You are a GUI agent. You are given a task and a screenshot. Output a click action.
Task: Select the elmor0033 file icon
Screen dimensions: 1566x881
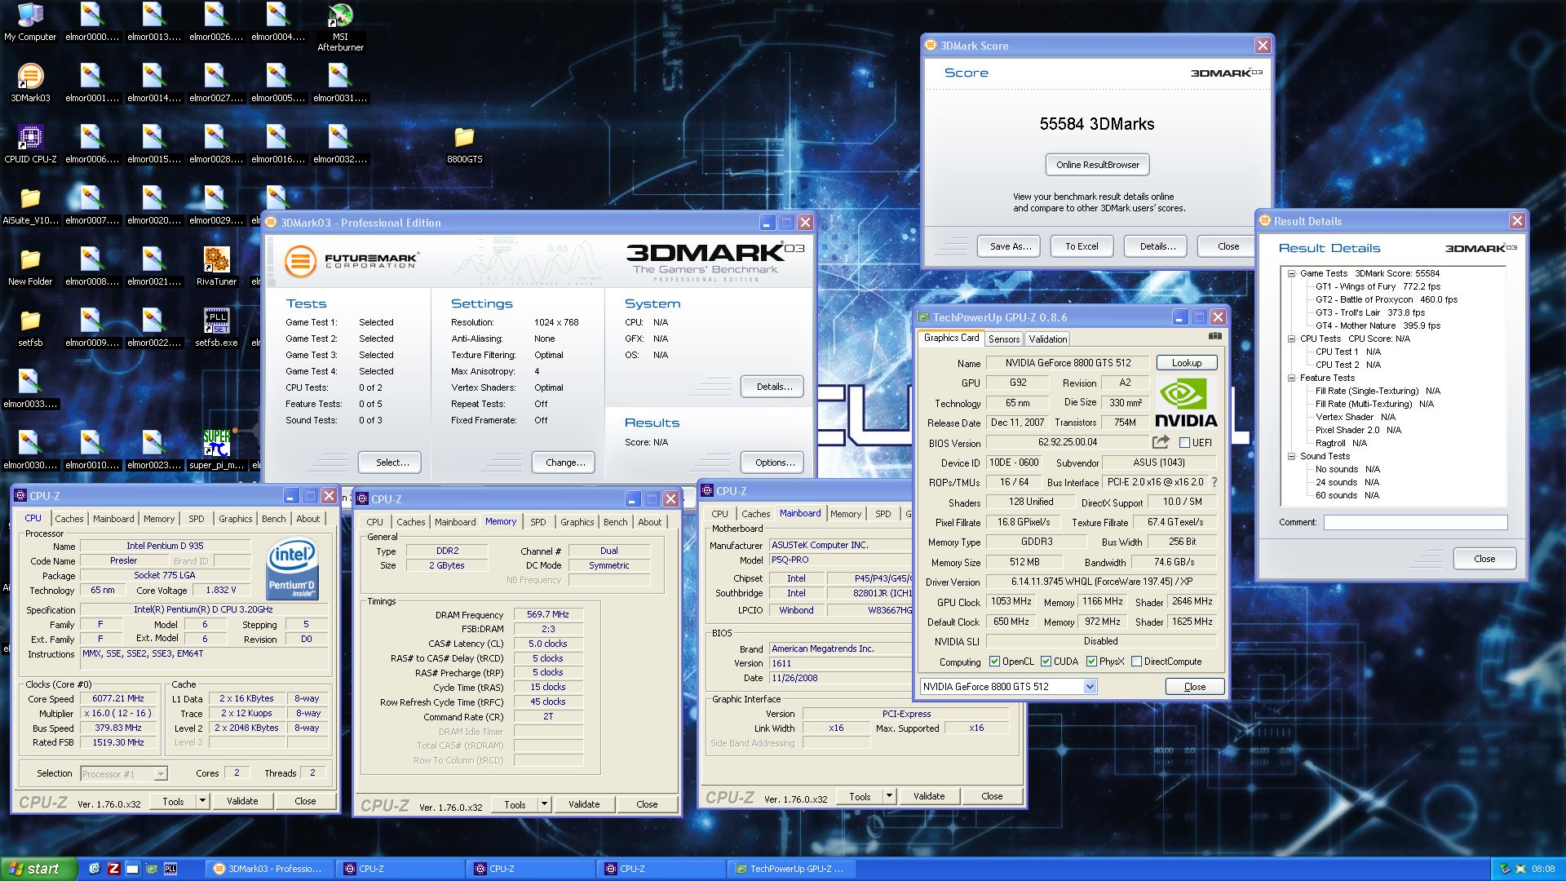click(x=30, y=389)
